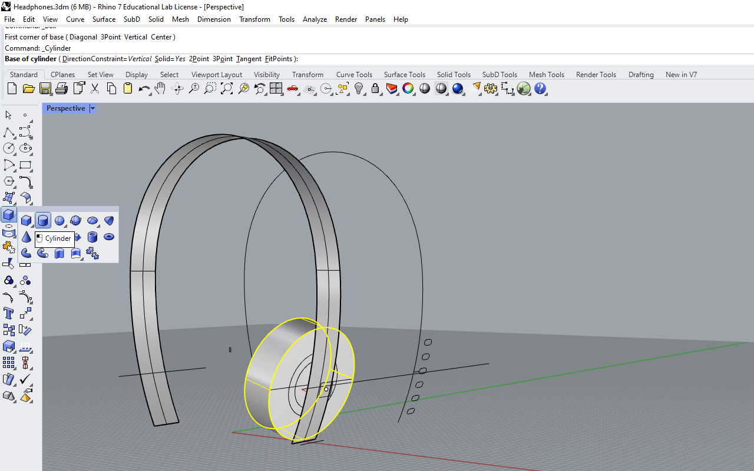
Task: Choose the Tangent command option
Action: 249,59
